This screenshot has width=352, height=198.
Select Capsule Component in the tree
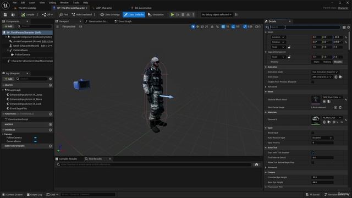[31, 37]
